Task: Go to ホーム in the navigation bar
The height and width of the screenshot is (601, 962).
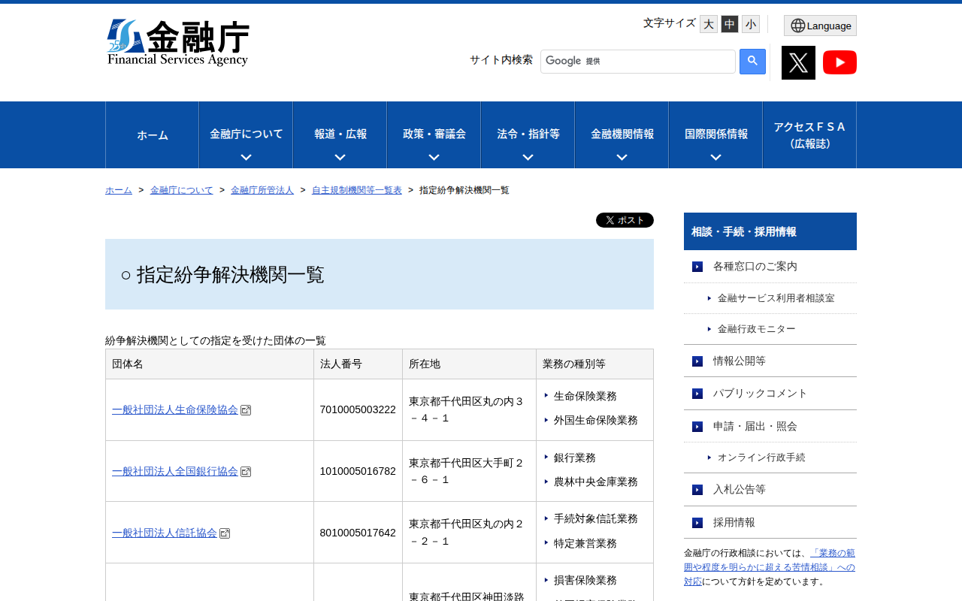Action: (x=152, y=135)
